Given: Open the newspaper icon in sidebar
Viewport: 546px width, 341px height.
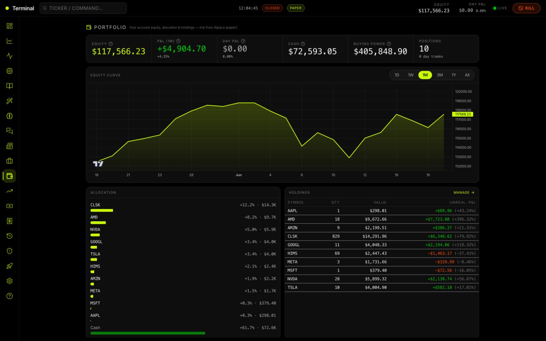Looking at the screenshot, I should (x=9, y=146).
